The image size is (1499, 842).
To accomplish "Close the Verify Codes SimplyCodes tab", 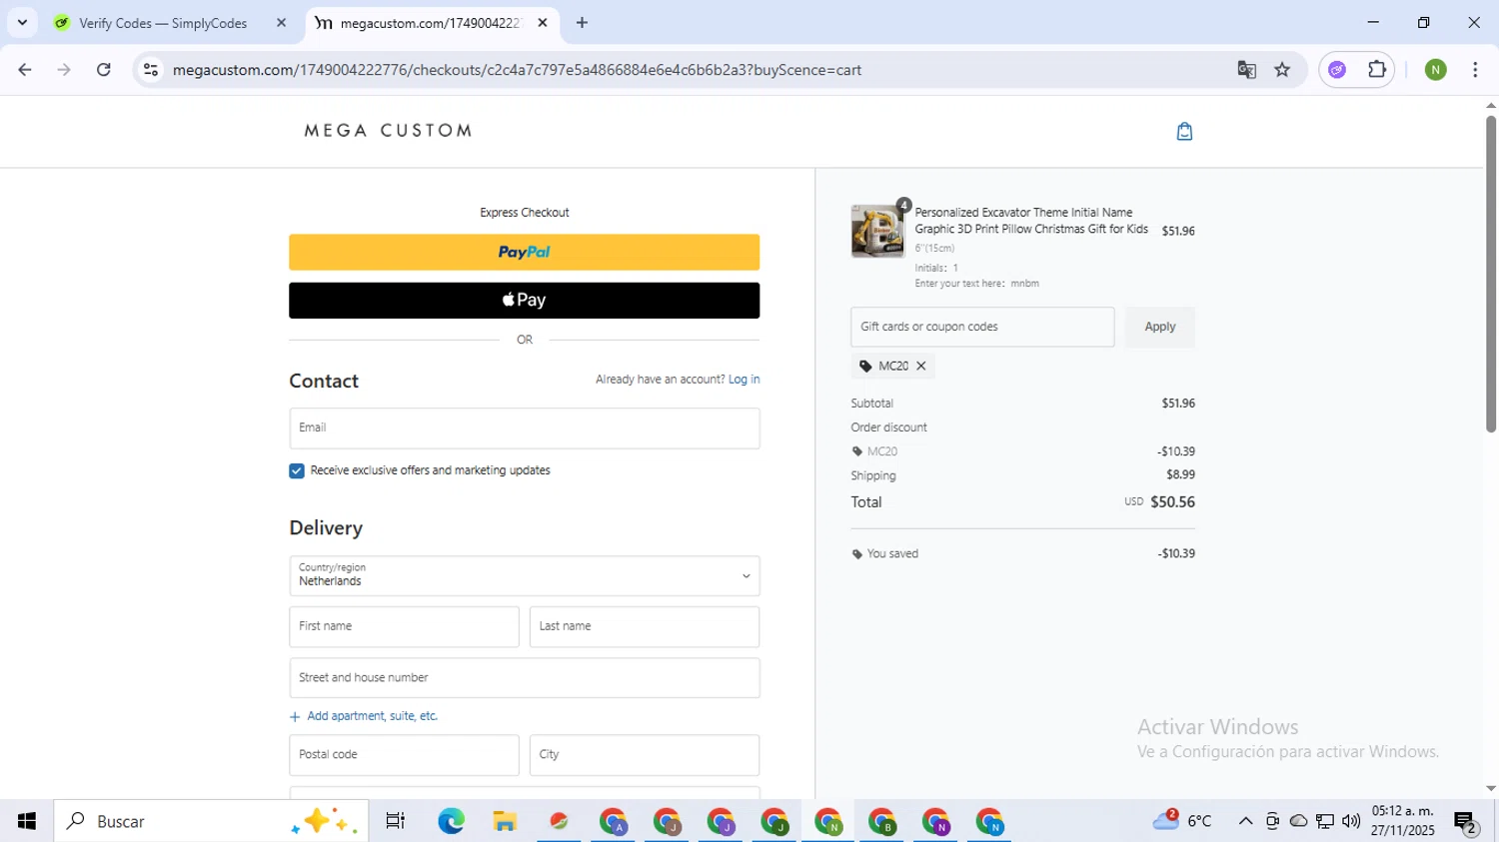I will point(281,23).
